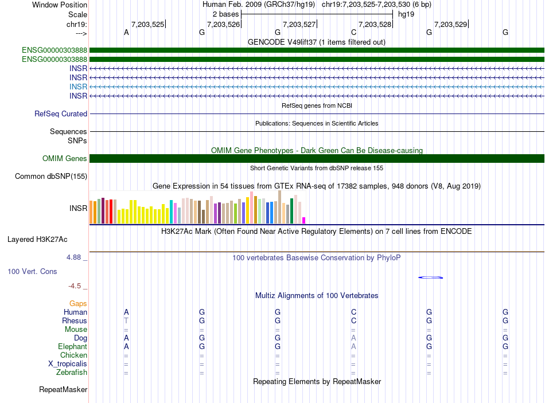545x403 pixels.
Task: Click the 7,203,527 position ruler label
Action: tap(299, 24)
